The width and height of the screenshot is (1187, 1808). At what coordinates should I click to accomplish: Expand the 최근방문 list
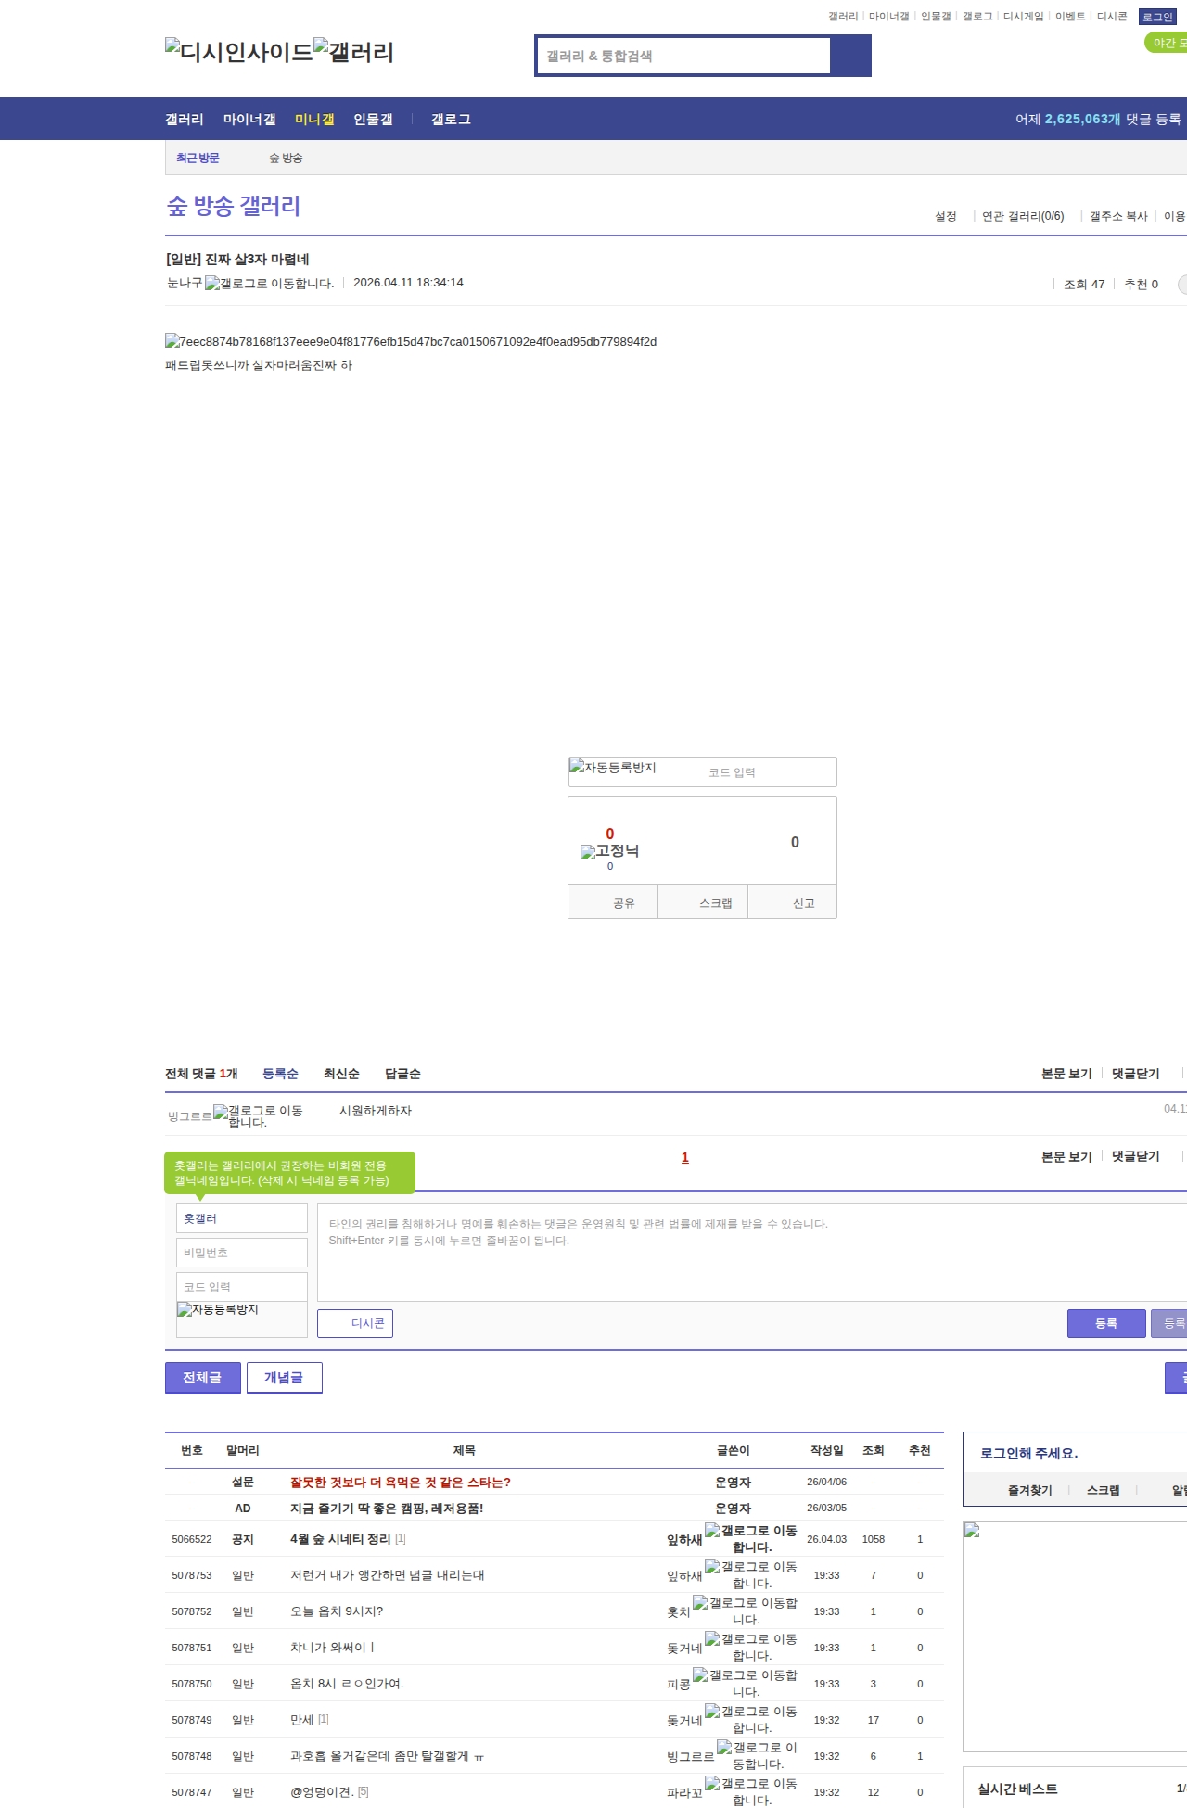point(198,158)
